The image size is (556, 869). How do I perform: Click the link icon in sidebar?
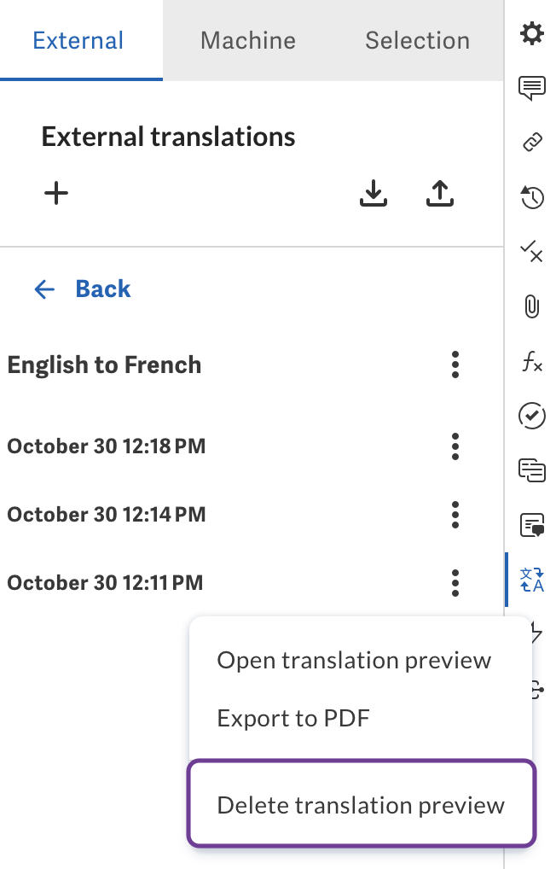[x=531, y=143]
